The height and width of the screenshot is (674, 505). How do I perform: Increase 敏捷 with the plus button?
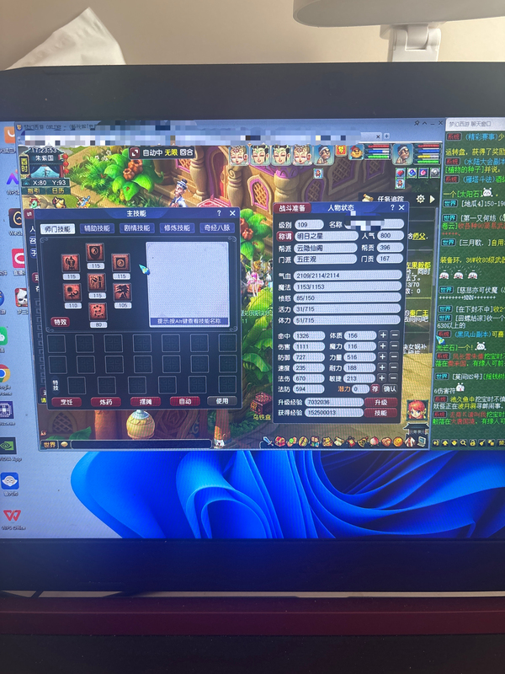[x=383, y=377]
